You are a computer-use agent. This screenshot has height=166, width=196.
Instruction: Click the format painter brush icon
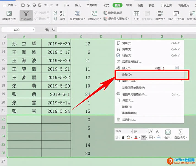(x=159, y=138)
